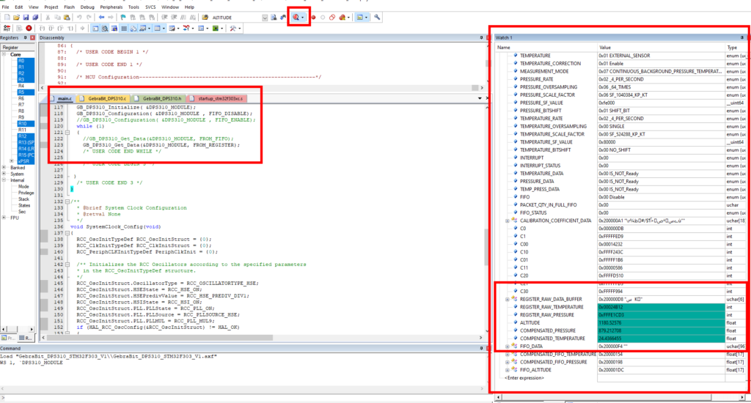Expand FIFO_ALTITUDE in Watch 1

[508, 369]
